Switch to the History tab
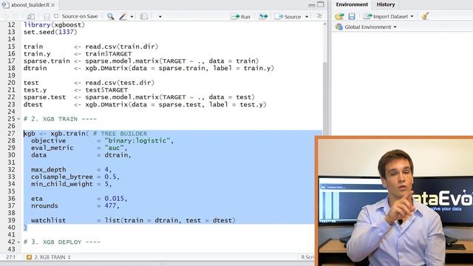 pos(386,4)
